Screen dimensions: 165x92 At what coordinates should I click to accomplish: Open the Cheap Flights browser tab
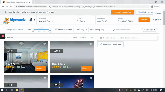pyautogui.click(x=16, y=2)
